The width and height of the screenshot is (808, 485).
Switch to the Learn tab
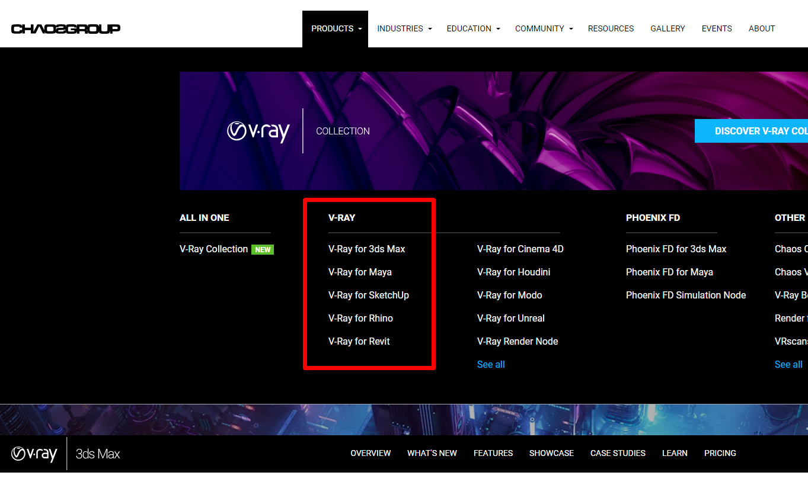[x=675, y=453]
